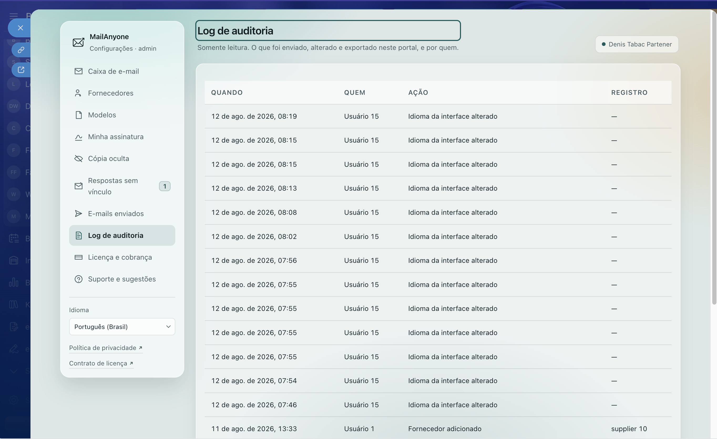Open the Idioma Português (Brasil) dropdown
The width and height of the screenshot is (717, 439).
122,327
